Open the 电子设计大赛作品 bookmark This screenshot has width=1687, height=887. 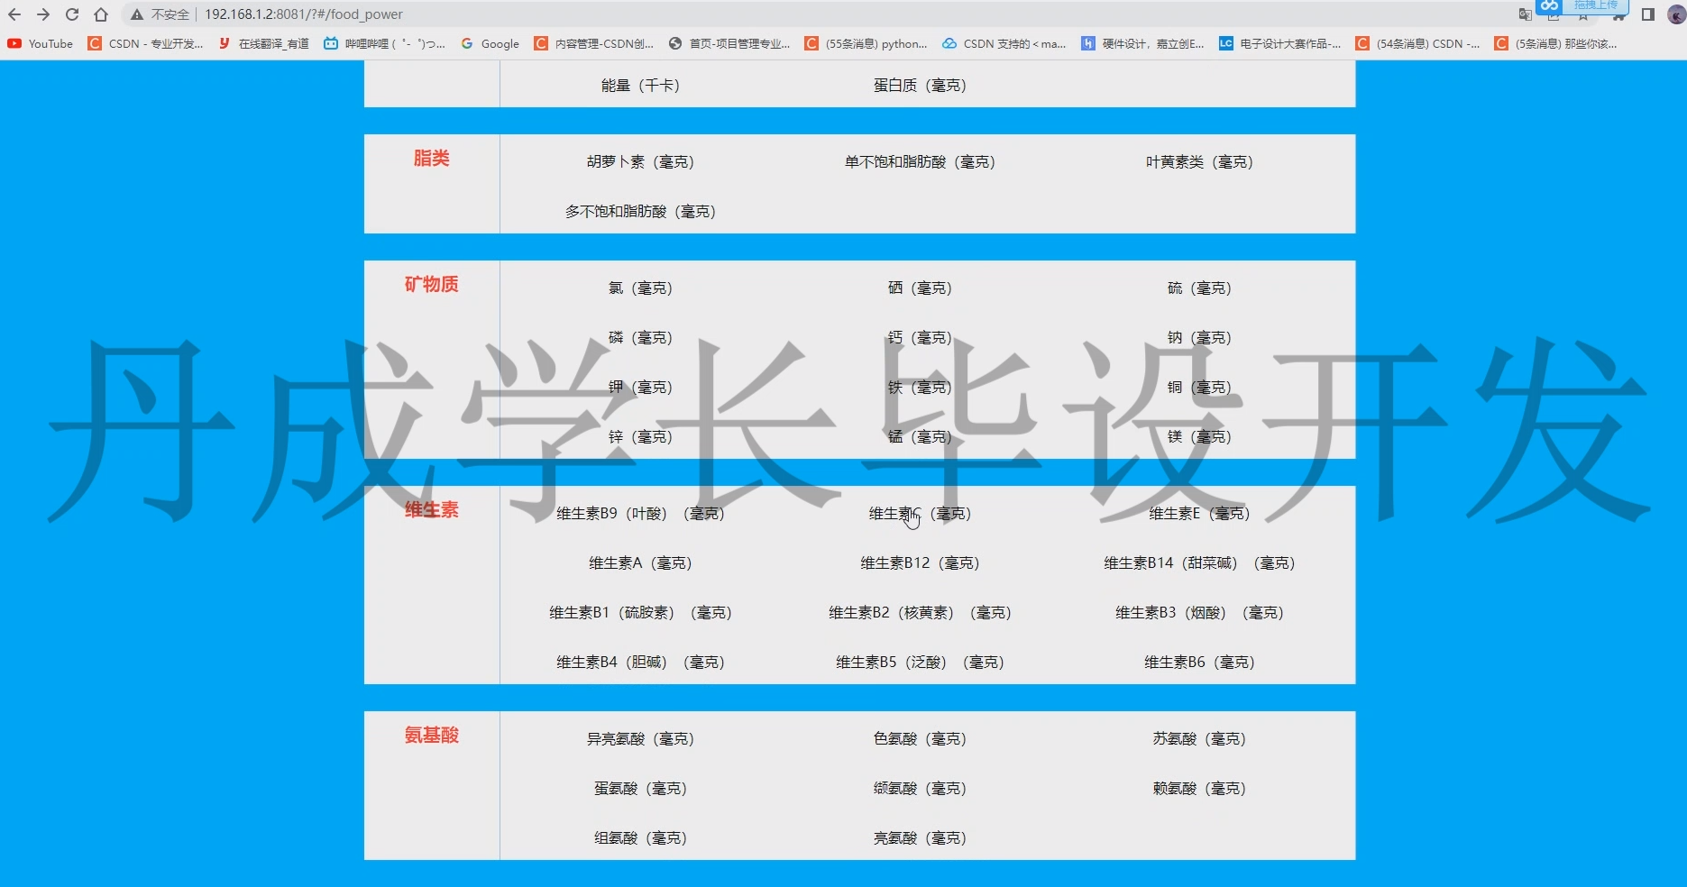click(1279, 43)
